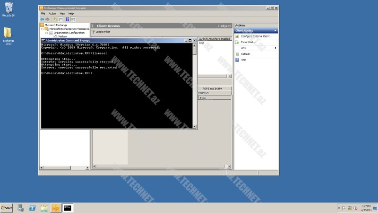Open the Action menu
378x213 pixels.
click(52, 14)
